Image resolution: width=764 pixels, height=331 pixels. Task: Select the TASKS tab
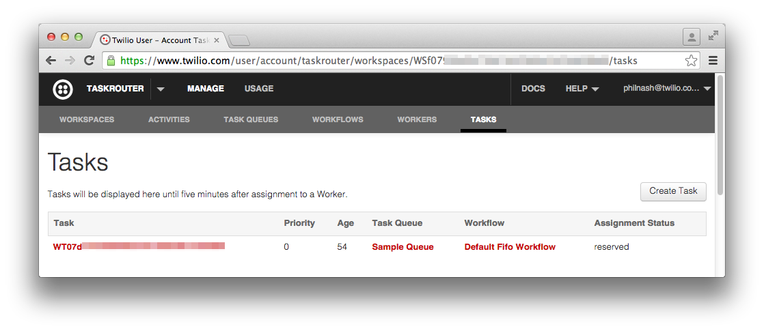tap(483, 119)
